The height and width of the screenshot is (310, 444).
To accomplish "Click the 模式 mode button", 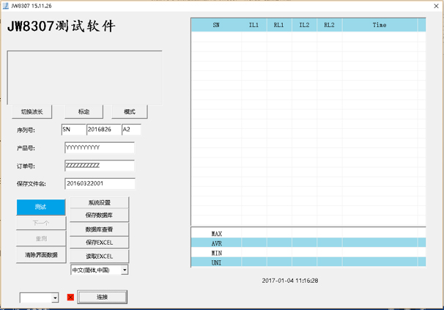I will [130, 112].
